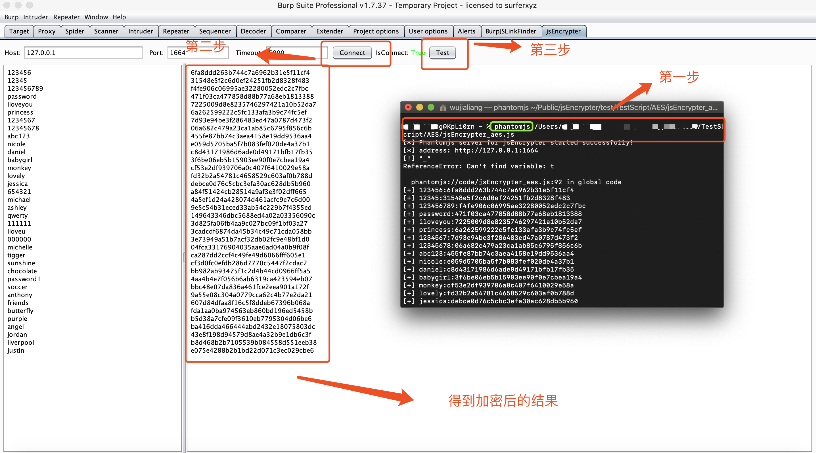
Task: Click the terminal's red close dot
Action: coord(408,107)
